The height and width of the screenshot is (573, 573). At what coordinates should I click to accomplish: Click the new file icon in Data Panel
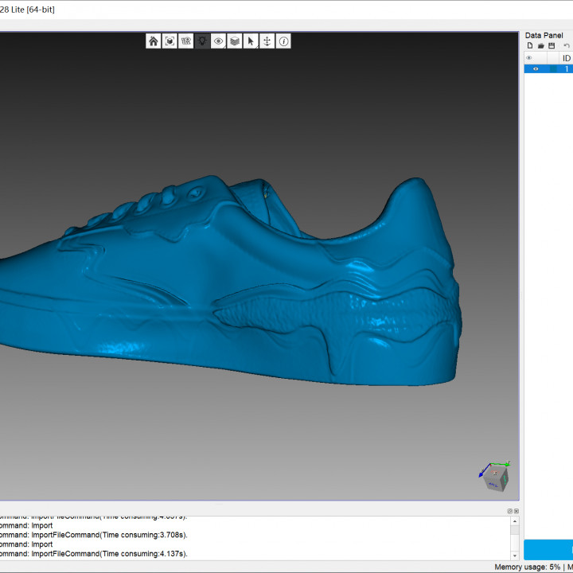pos(529,46)
